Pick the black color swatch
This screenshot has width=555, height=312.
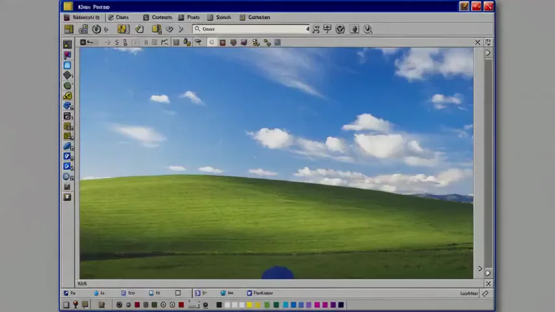pyautogui.click(x=219, y=305)
